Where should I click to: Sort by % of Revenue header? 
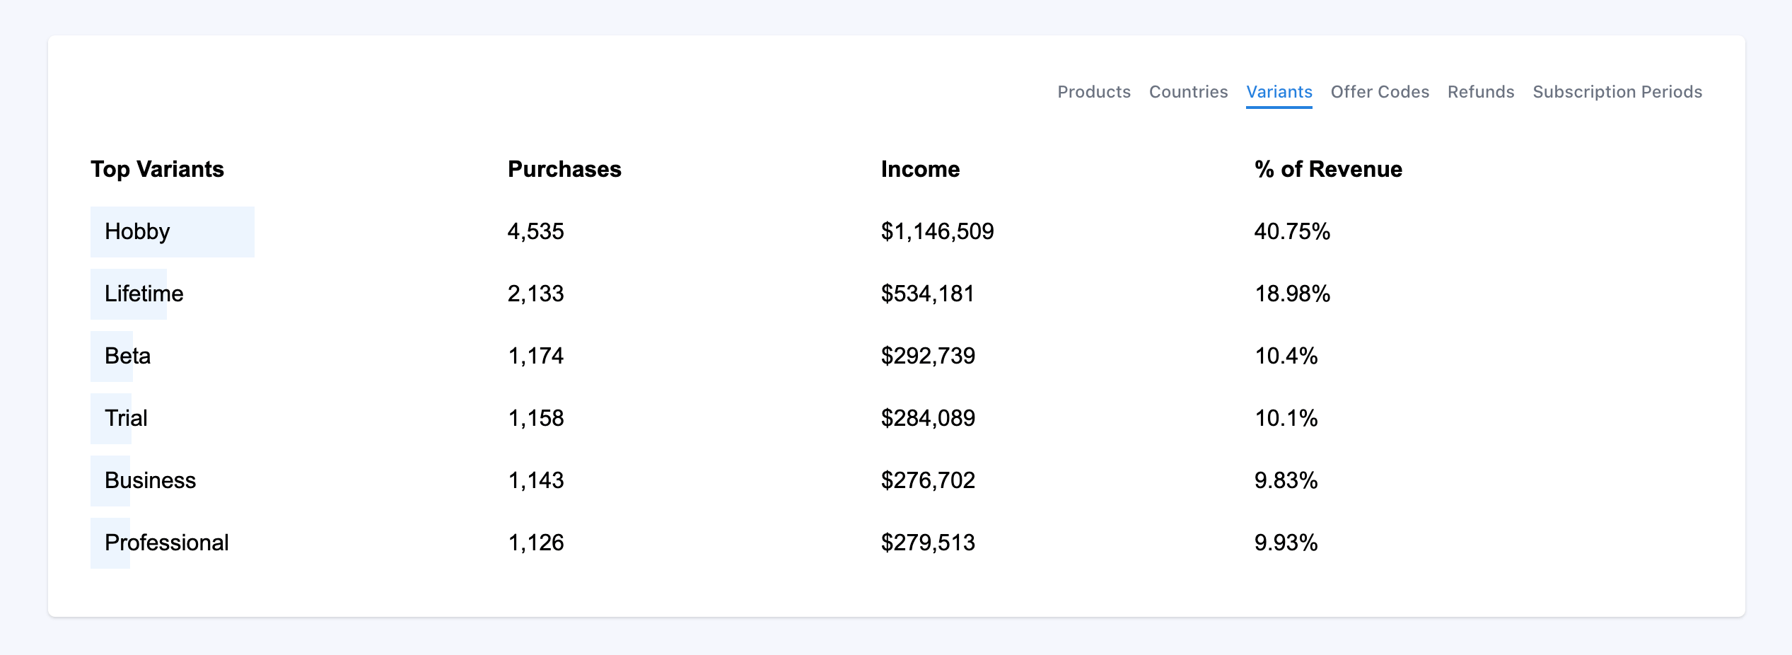point(1327,169)
